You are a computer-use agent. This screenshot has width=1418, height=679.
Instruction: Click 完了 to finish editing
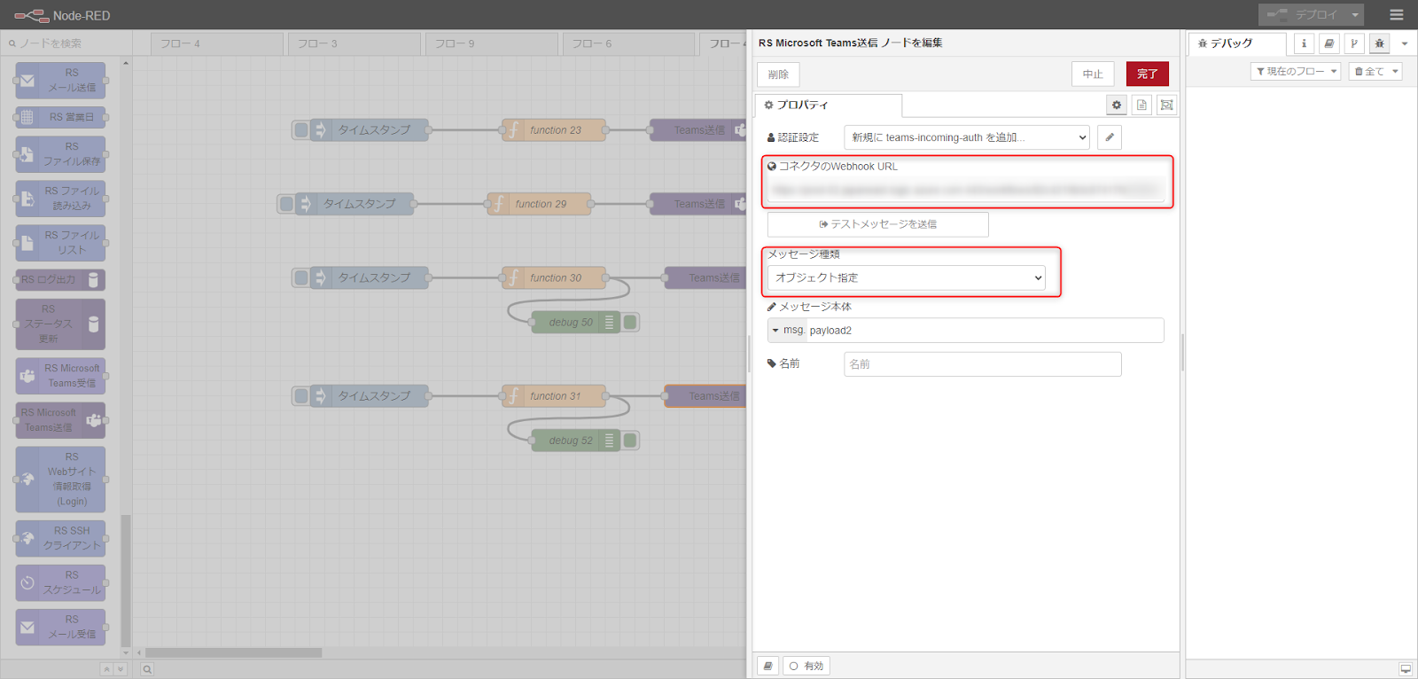click(1147, 74)
